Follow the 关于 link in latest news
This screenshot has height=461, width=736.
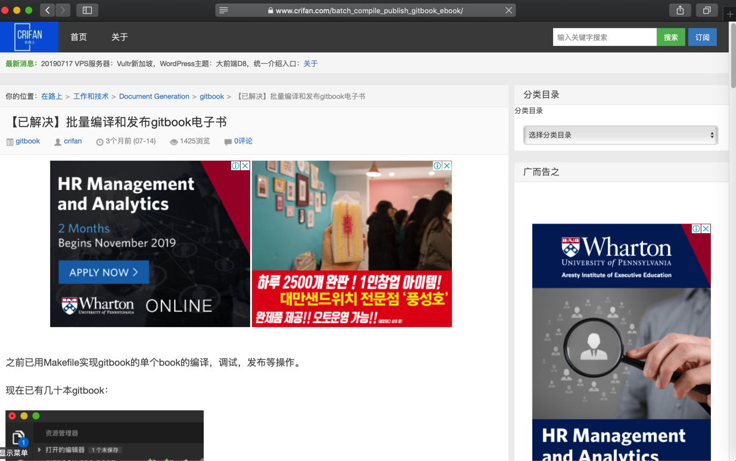[x=310, y=64]
